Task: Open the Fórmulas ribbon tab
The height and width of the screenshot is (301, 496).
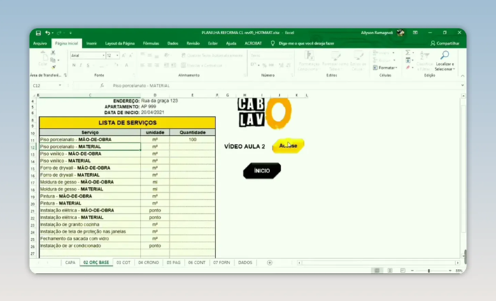Action: [x=151, y=43]
